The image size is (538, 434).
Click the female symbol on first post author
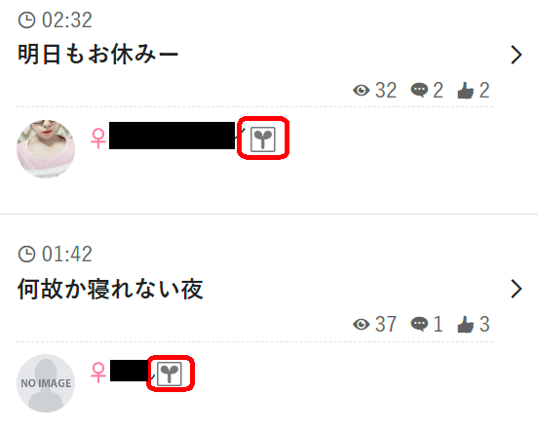coord(98,138)
